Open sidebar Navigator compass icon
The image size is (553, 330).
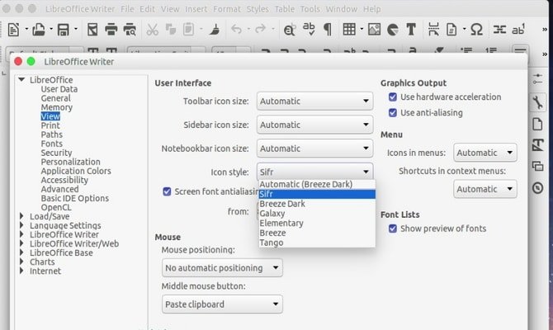pyautogui.click(x=537, y=188)
